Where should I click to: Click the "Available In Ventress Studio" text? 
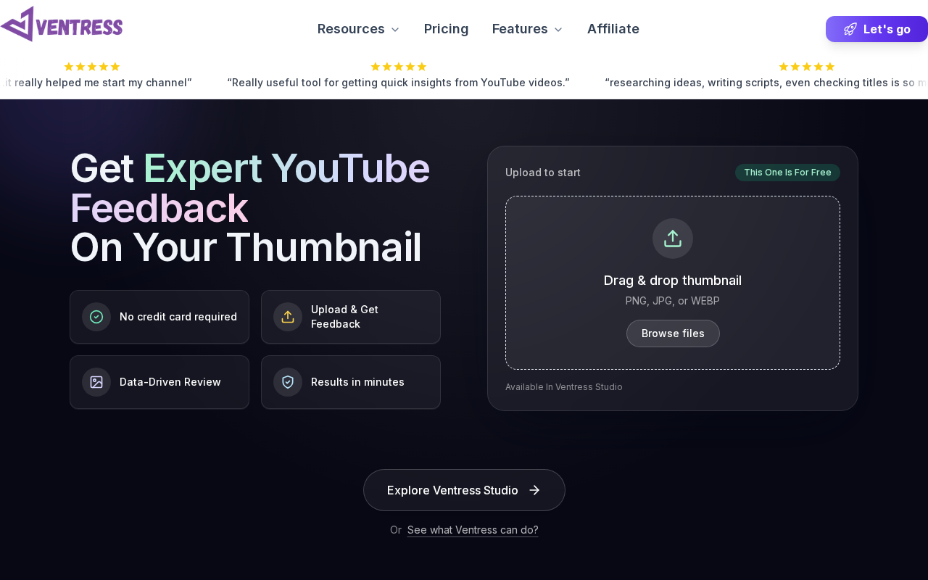564,387
